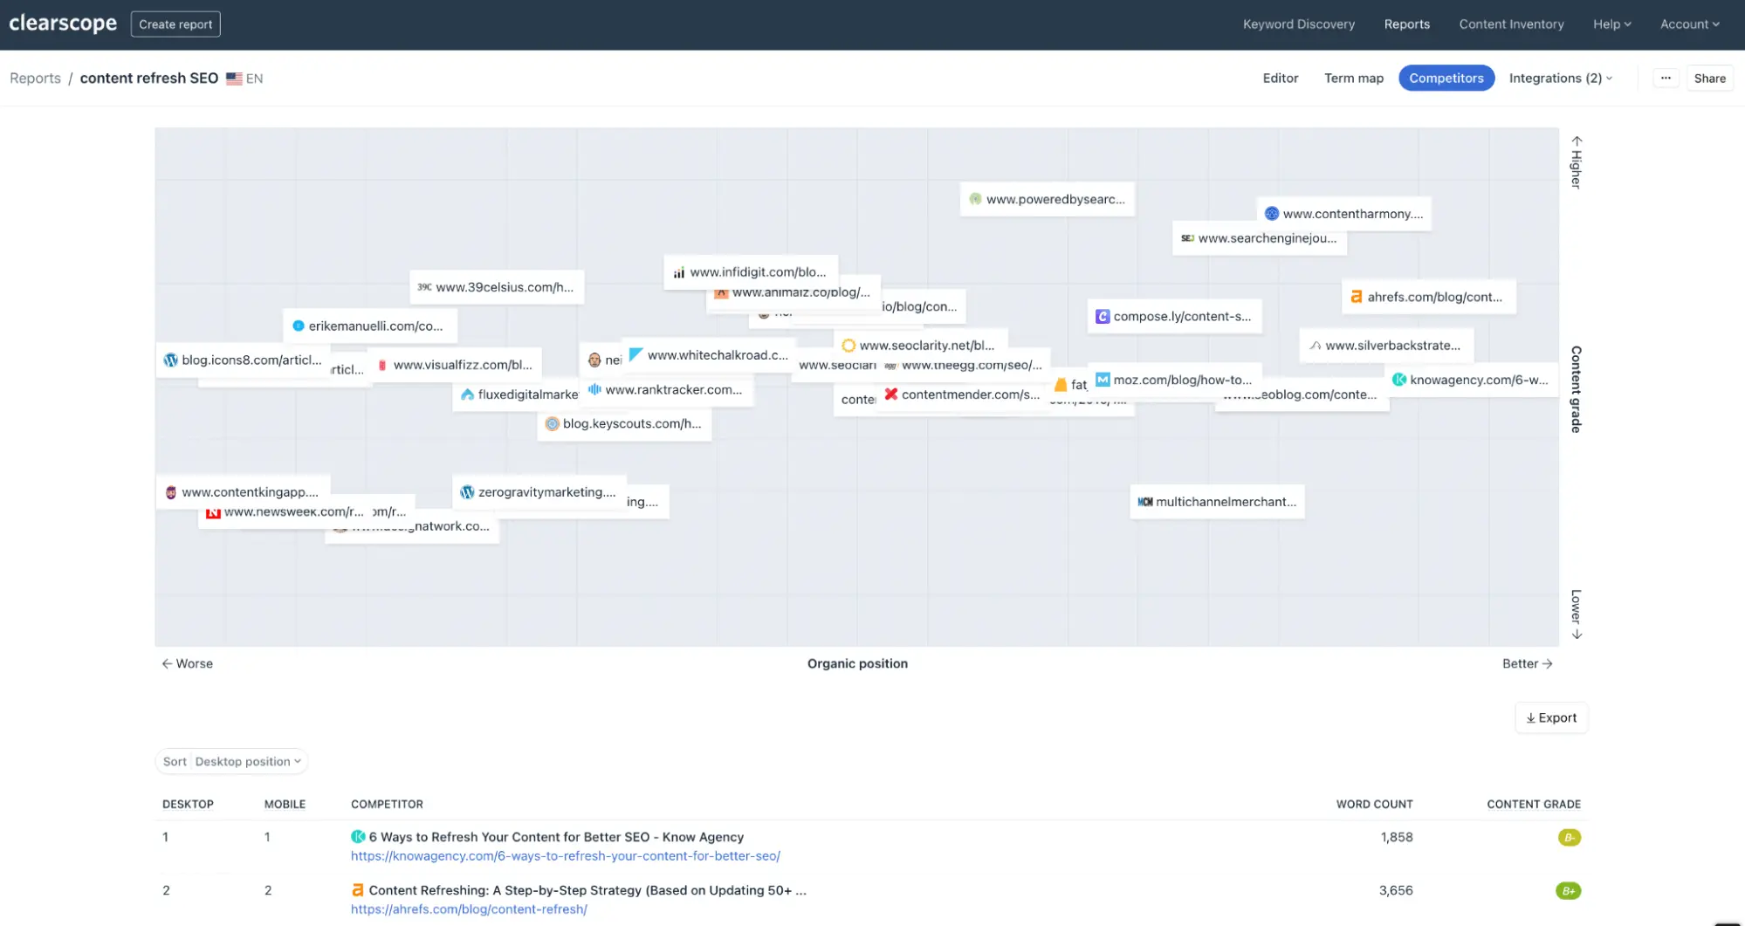Click the Share button
Screen dimensions: 1745x926
click(1709, 78)
